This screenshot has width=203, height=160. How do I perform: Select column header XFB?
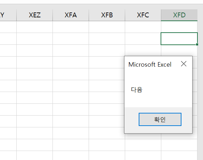tap(107, 15)
